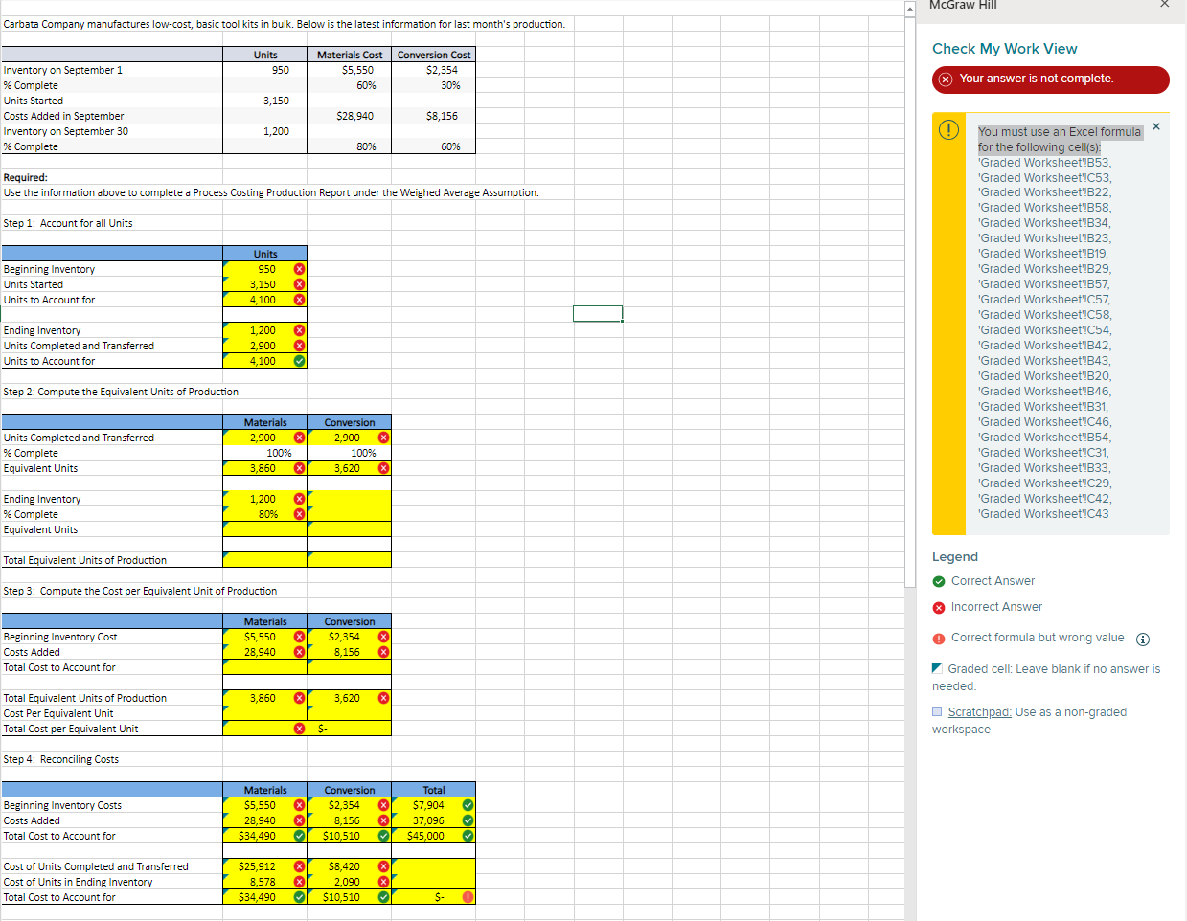Click the green check next to $45,000 Total Cost
This screenshot has width=1187, height=921.
[x=467, y=835]
